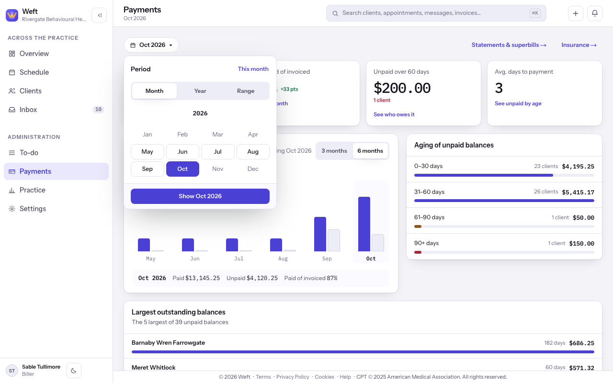
Task: Open the Oct 2026 period dropdown
Action: [x=151, y=45]
